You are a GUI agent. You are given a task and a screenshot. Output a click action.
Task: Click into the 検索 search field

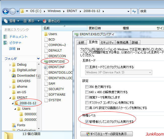pyautogui.click(x=151, y=11)
